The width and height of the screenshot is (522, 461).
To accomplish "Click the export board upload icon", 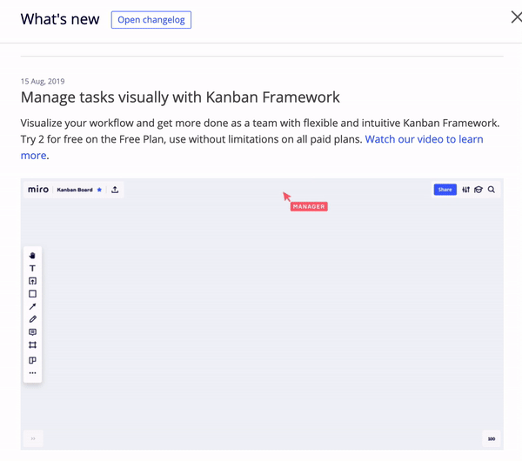I will point(115,190).
